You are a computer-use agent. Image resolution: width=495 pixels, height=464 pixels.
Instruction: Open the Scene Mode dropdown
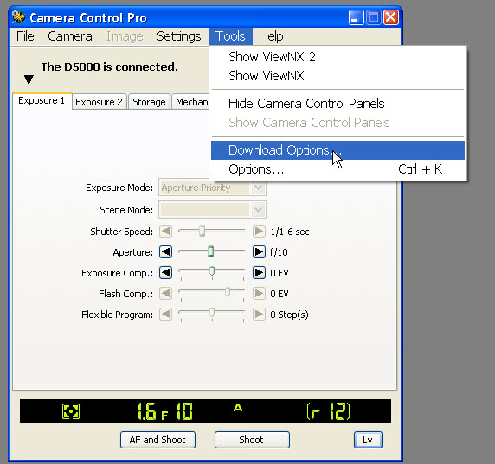pos(212,210)
